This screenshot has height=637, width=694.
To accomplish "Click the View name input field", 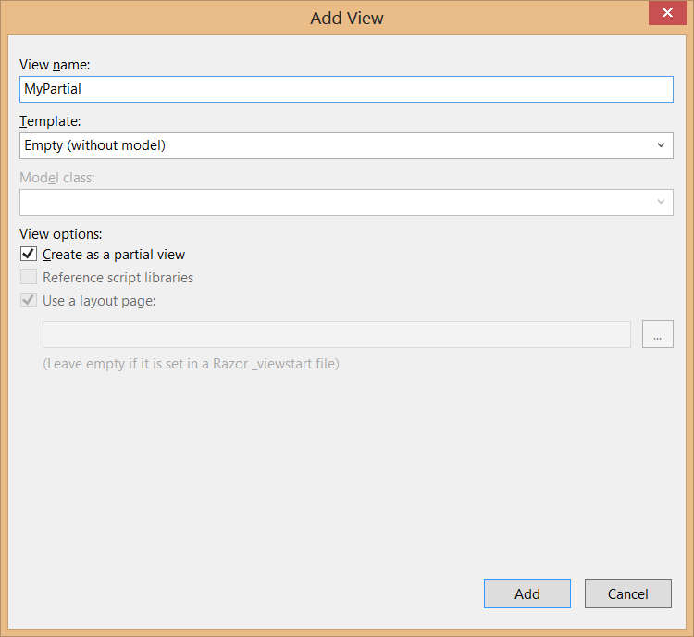I will 346,89.
